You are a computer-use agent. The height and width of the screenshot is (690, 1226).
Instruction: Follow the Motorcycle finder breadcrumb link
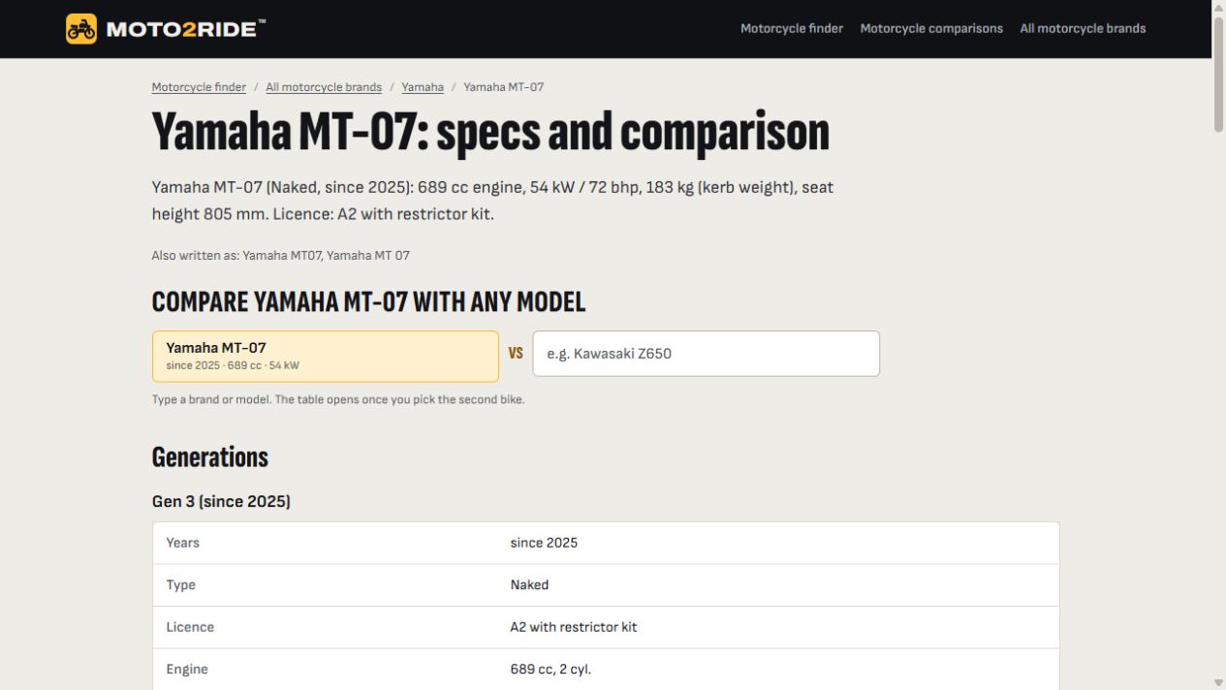click(x=199, y=87)
